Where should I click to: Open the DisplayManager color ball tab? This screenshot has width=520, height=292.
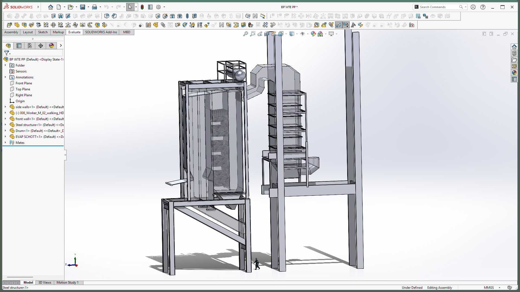(51, 46)
